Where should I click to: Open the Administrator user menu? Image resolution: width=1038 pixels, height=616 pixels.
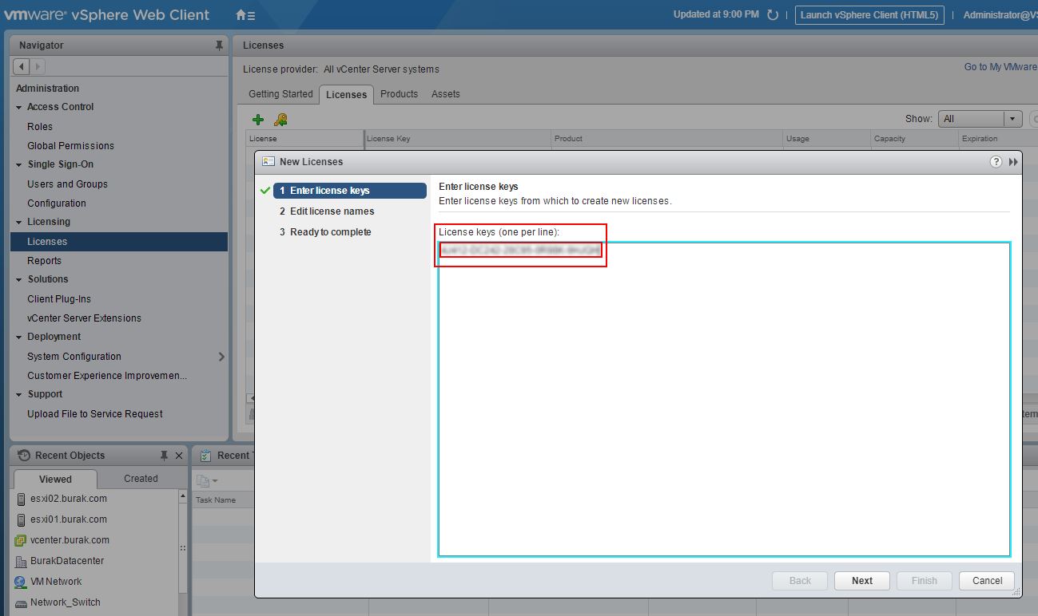tap(1000, 15)
